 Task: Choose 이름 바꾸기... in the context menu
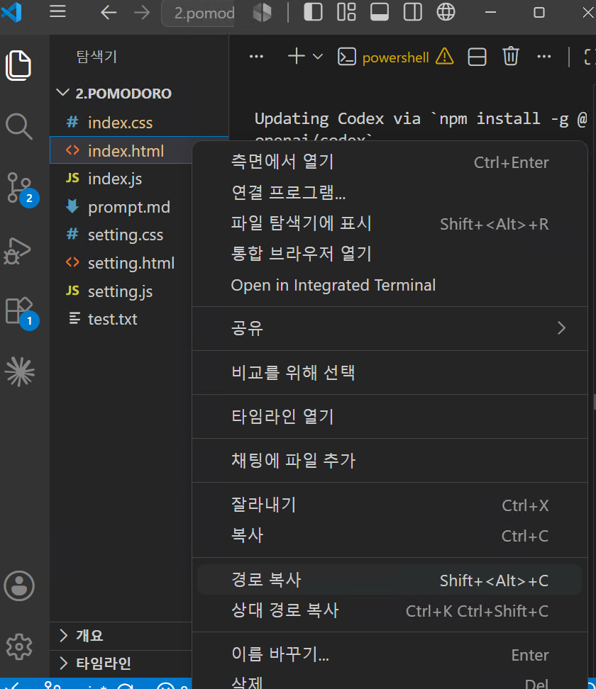click(x=390, y=655)
